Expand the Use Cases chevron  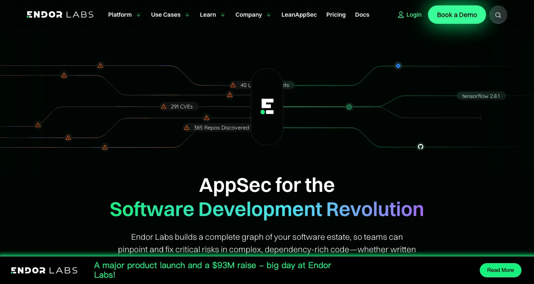click(x=187, y=15)
